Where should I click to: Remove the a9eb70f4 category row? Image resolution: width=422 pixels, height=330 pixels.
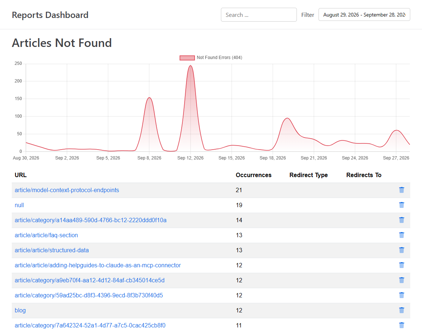coord(401,280)
